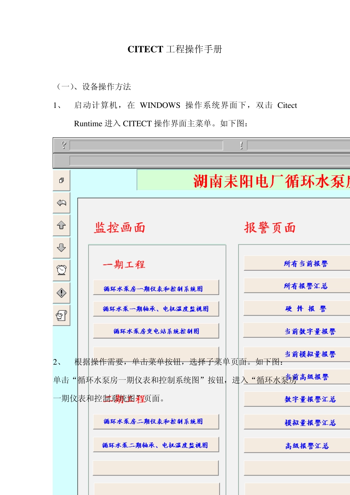Click the second-row status message bar
The height and width of the screenshot is (495, 350).
click(x=210, y=161)
